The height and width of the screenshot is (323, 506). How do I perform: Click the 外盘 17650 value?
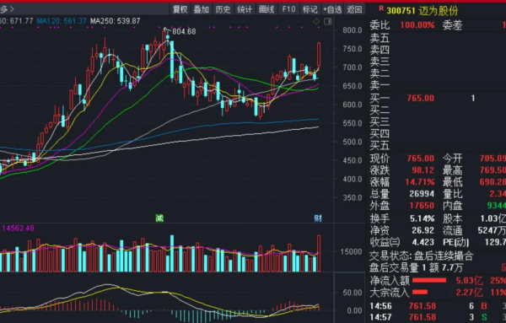tap(422, 206)
